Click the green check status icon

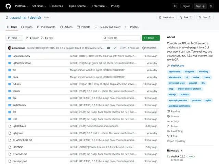click(115, 48)
